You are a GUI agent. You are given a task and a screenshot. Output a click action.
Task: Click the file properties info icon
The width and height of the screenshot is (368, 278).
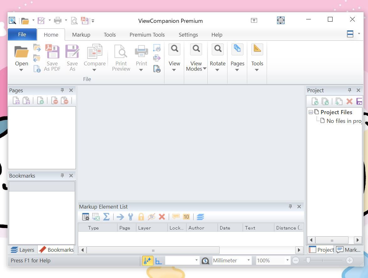click(x=37, y=68)
